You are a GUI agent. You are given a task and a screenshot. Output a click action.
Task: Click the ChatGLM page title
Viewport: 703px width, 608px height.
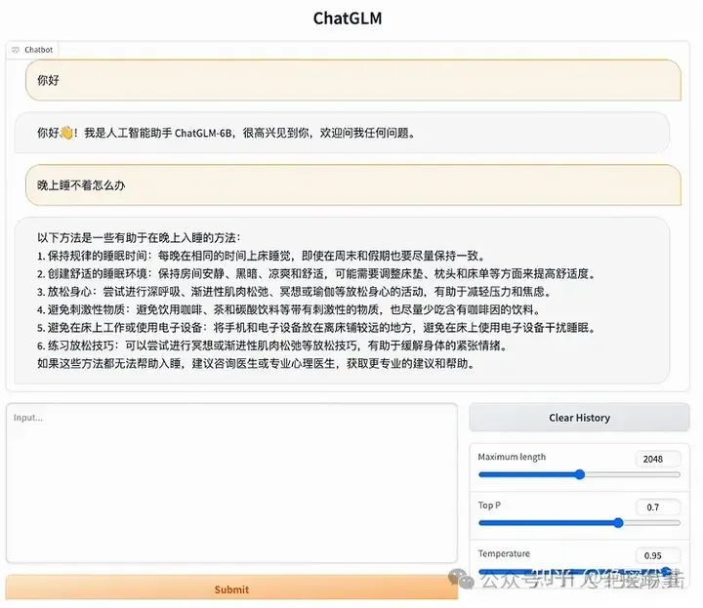tap(348, 19)
